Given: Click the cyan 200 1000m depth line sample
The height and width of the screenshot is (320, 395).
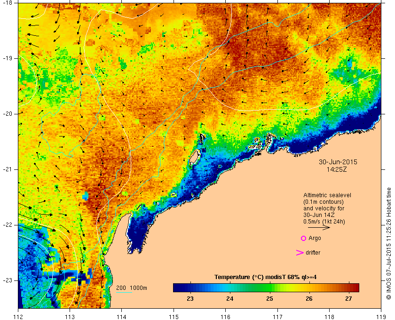Looking at the screenshot, I should click(124, 293).
